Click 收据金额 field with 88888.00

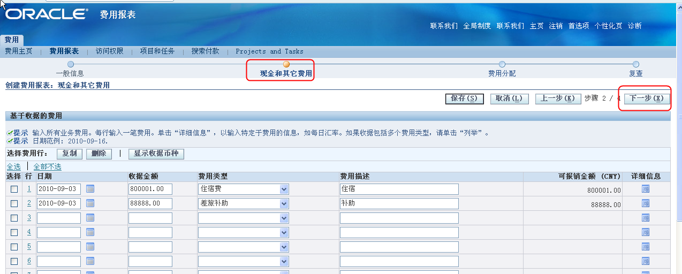pos(150,203)
